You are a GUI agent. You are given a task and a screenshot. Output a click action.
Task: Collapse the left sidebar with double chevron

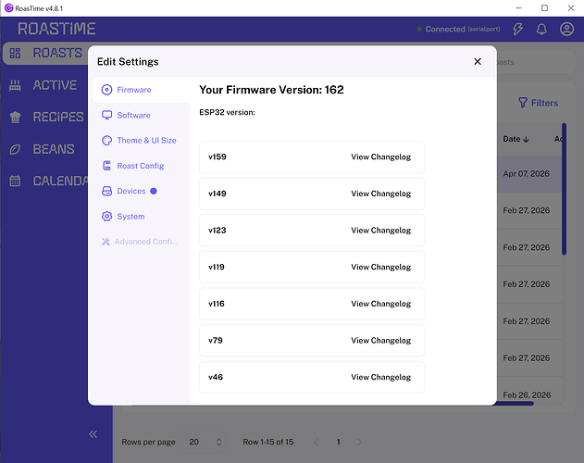(93, 434)
